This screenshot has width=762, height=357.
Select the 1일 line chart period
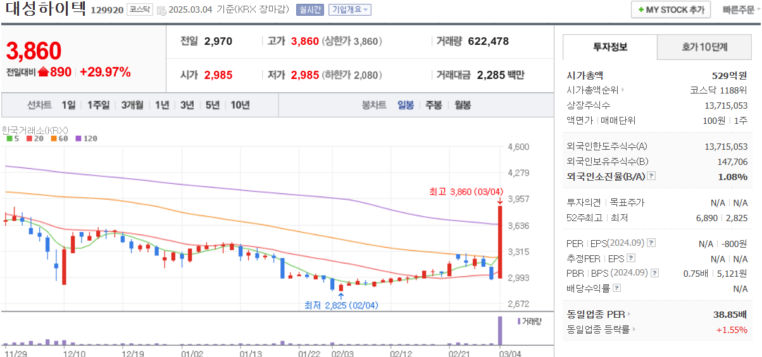(68, 105)
